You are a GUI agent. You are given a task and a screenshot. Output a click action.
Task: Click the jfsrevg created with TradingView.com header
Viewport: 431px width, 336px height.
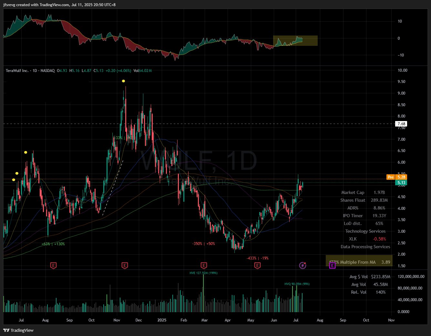click(x=59, y=5)
